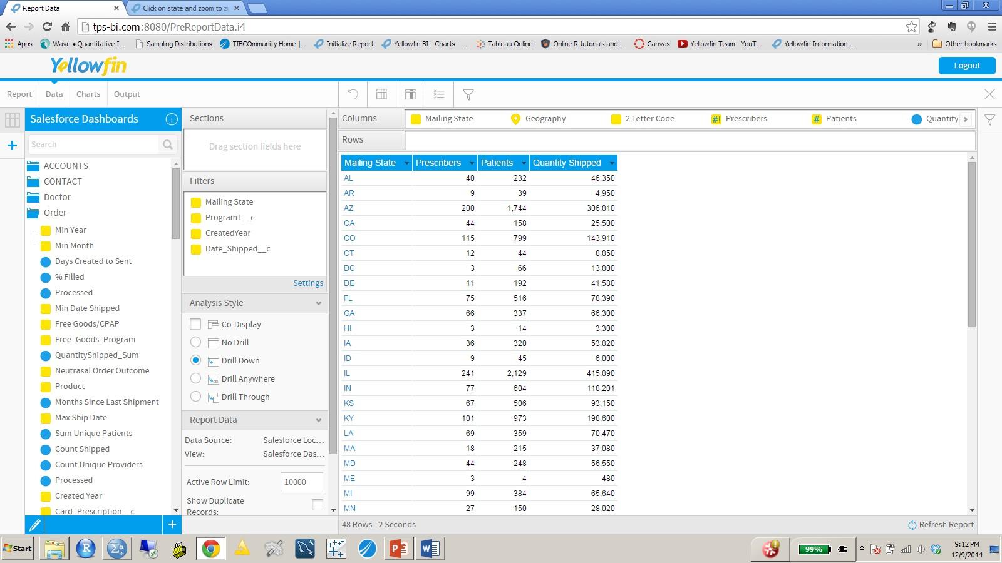Click Refresh Report
The width and height of the screenshot is (1002, 563).
941,525
